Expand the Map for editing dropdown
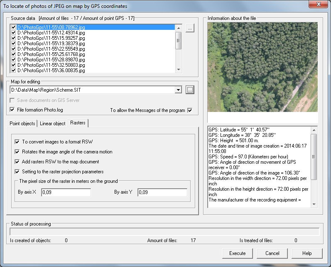The height and width of the screenshot is (267, 331). coord(179,90)
